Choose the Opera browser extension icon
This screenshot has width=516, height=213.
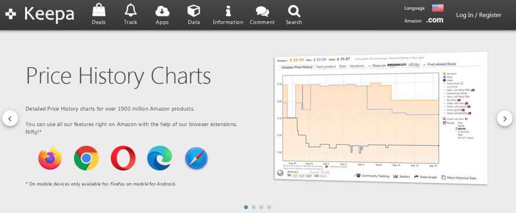pos(123,158)
